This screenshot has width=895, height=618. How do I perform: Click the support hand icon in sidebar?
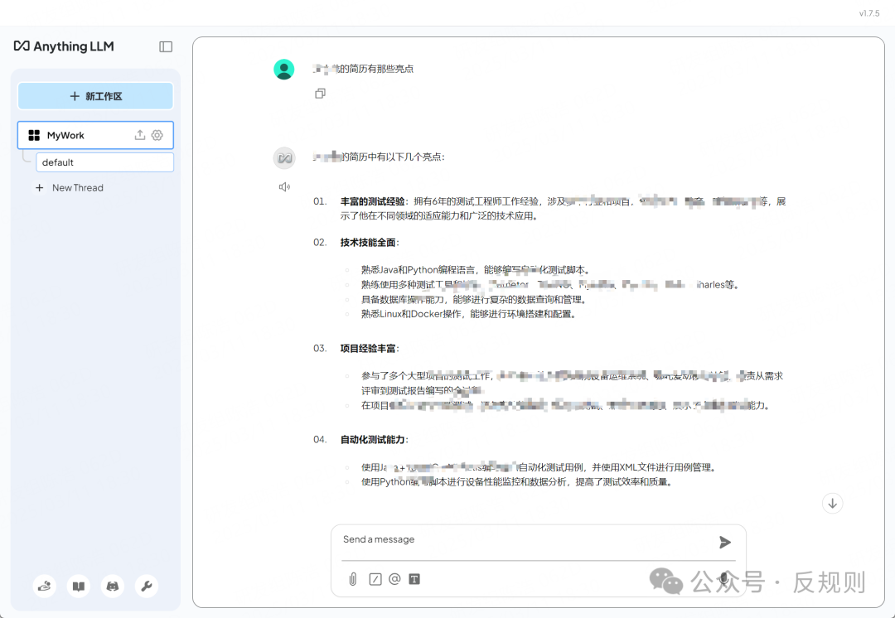[x=44, y=586]
